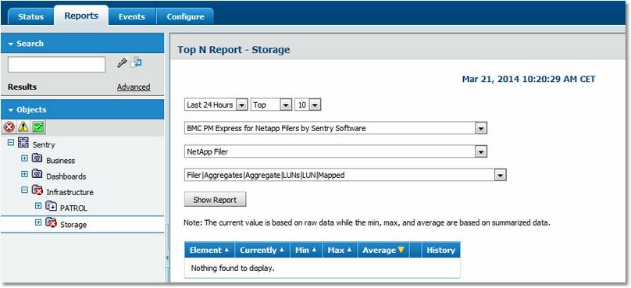Click the Sentry root node icon
631x288 pixels.
point(23,142)
